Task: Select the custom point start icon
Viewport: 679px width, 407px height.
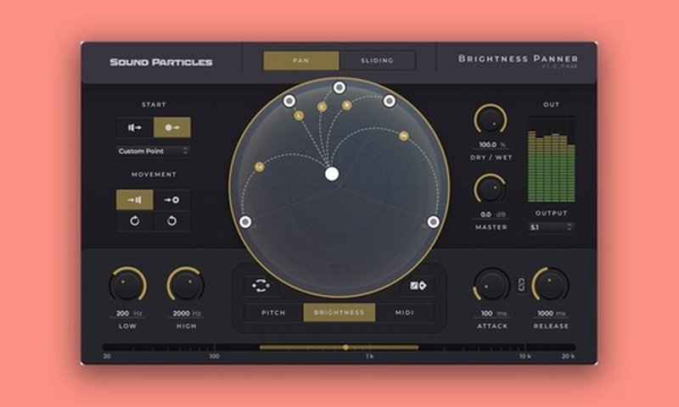Action: (172, 127)
